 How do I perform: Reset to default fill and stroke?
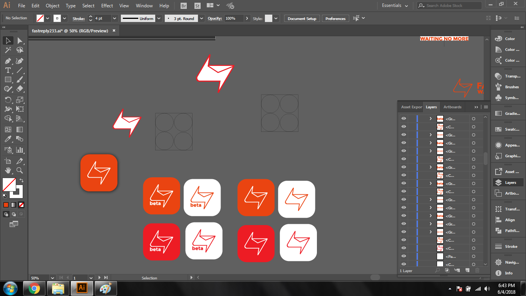(x=5, y=195)
